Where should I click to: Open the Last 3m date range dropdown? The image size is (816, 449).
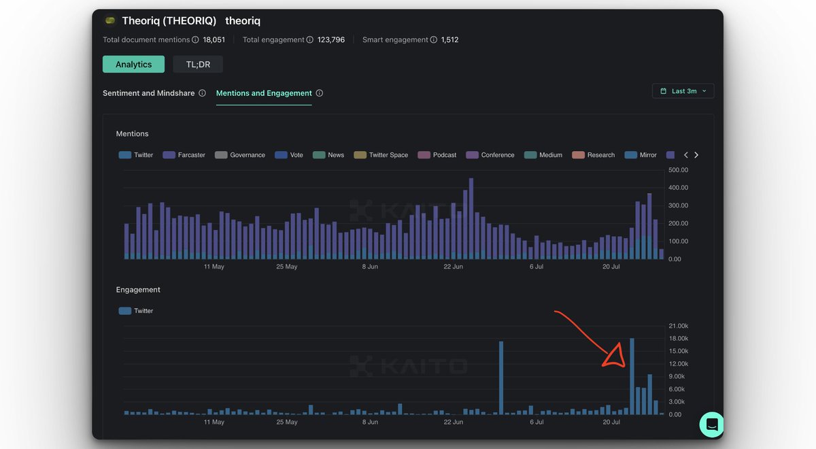point(683,91)
